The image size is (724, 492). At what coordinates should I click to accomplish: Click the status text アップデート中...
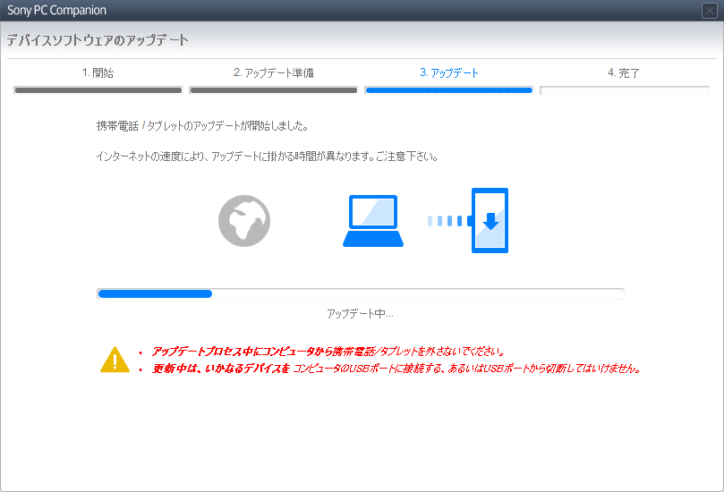(x=360, y=314)
